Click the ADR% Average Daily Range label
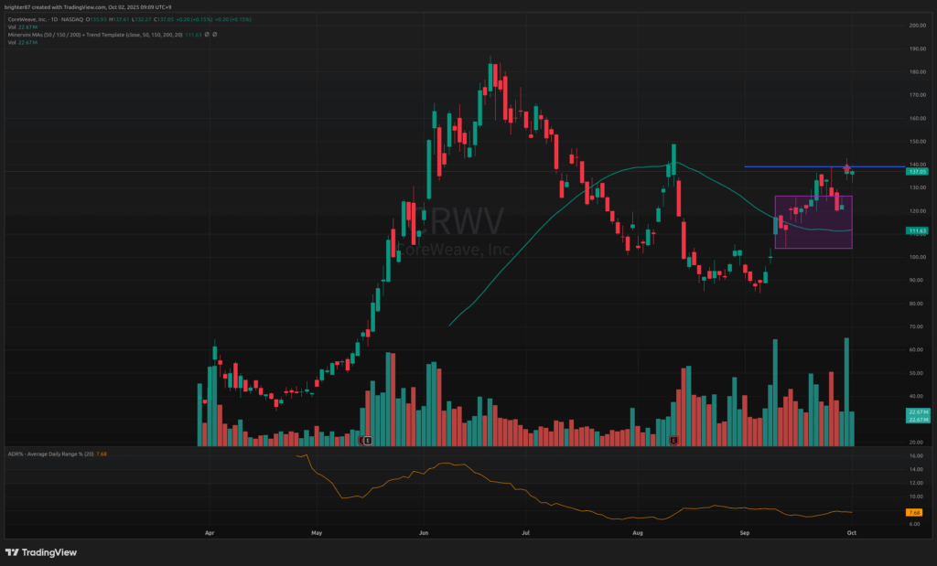 click(x=41, y=453)
